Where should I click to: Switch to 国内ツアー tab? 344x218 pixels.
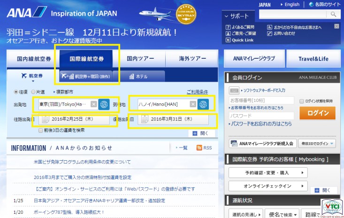140,59
